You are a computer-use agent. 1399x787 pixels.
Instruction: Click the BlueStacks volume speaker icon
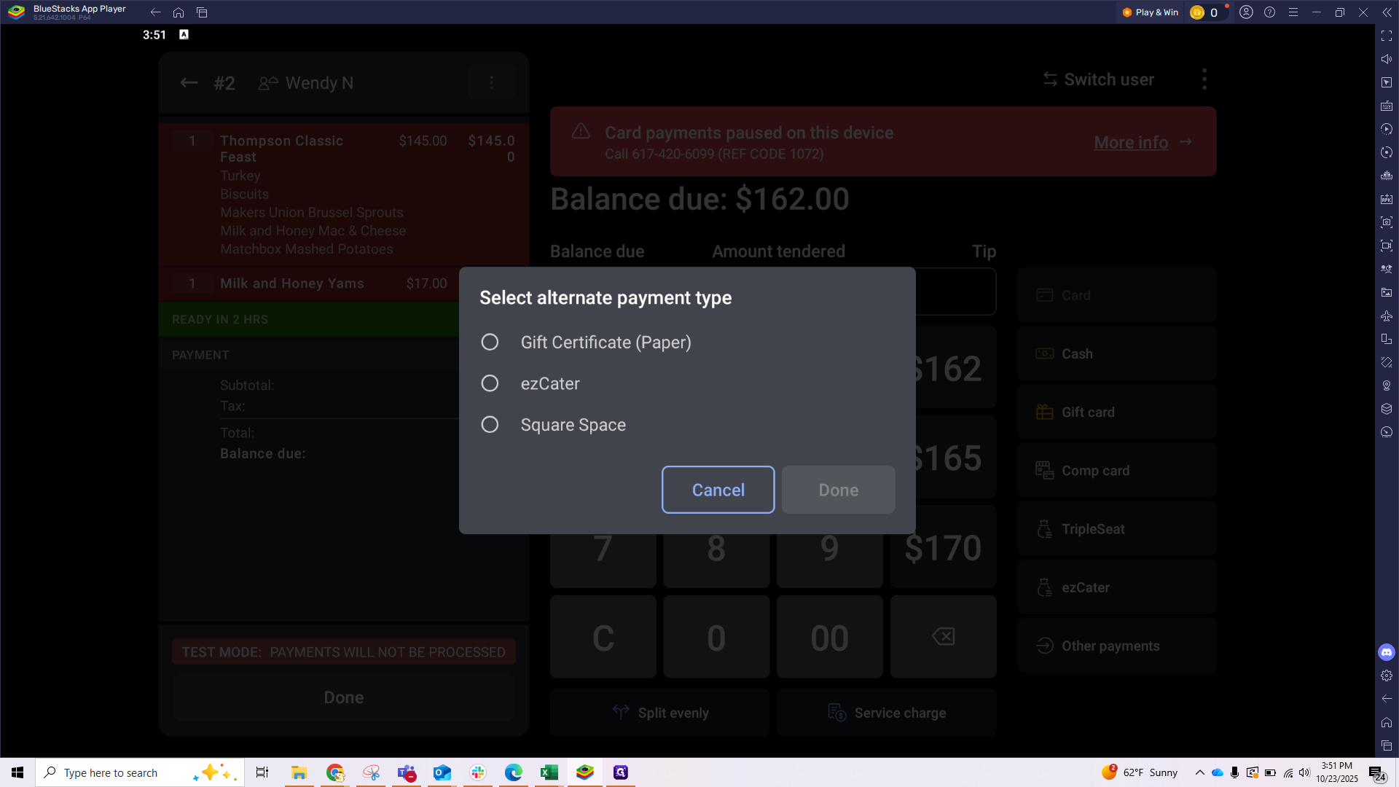tap(1387, 59)
